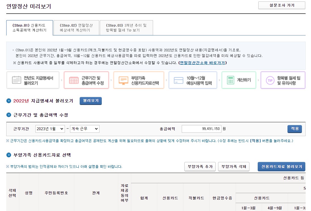
Task: Click the 부양가족 추가 button
Action: (200, 167)
